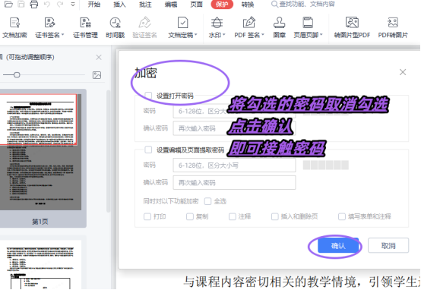Image resolution: width=421 pixels, height=290 pixels.
Task: Click the PDF 签名 tool icon
Action: tap(249, 23)
